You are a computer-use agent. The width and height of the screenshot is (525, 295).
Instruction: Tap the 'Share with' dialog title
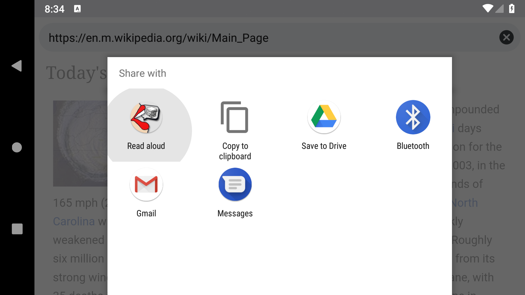[x=142, y=73]
